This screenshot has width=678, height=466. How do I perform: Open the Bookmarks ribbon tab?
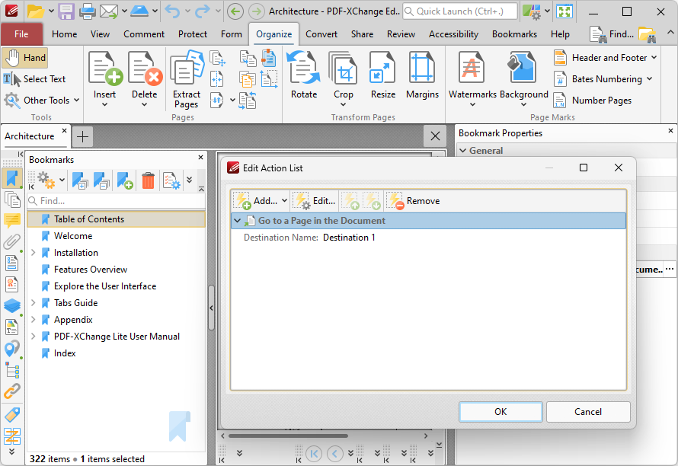(x=514, y=34)
